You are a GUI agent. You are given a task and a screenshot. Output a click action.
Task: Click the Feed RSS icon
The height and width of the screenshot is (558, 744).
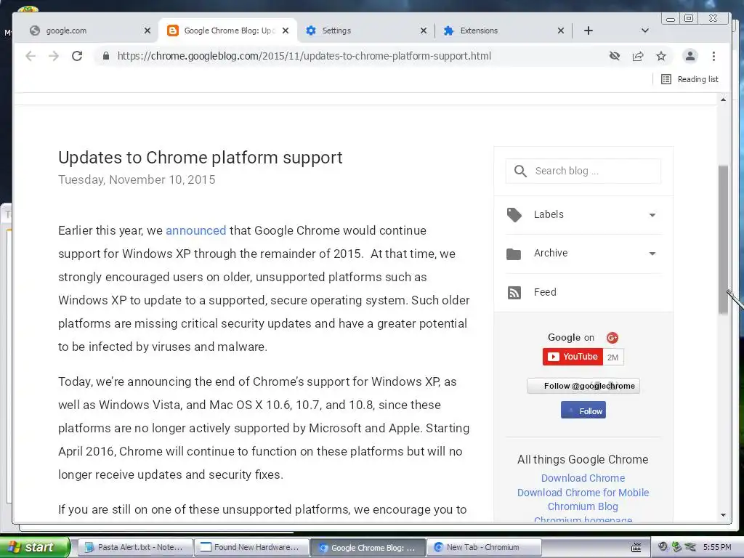(x=514, y=292)
